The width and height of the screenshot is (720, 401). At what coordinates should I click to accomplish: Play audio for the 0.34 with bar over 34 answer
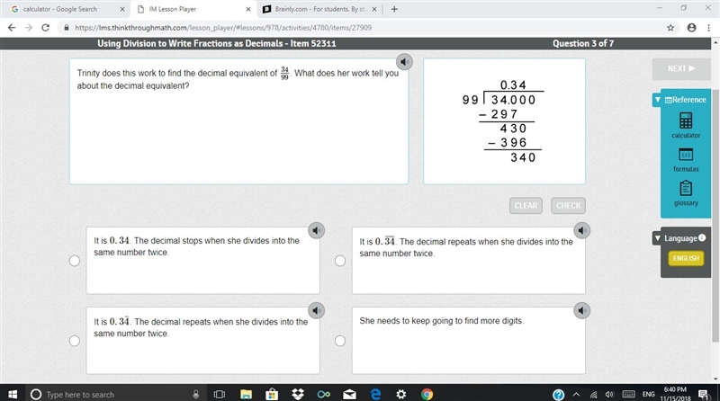(x=581, y=230)
